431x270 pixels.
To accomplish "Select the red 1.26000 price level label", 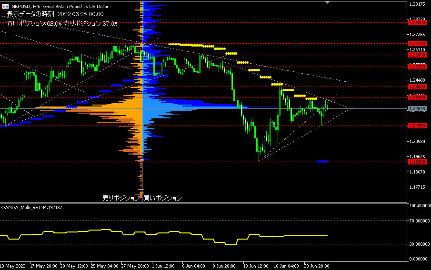I will coord(417,55).
